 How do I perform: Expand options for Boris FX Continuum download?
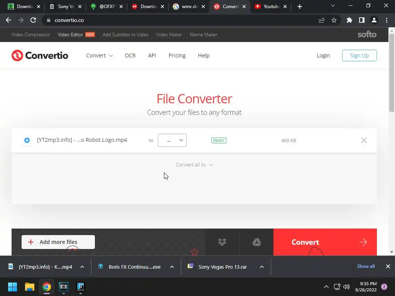172,267
